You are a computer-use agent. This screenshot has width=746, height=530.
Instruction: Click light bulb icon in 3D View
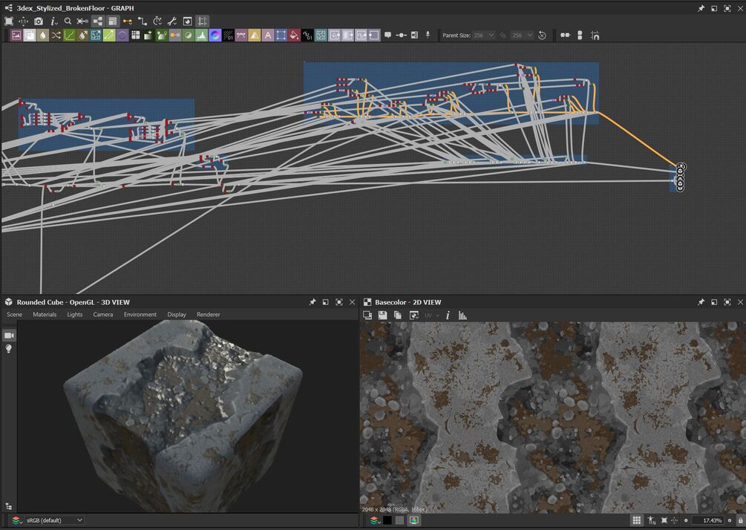coord(9,349)
